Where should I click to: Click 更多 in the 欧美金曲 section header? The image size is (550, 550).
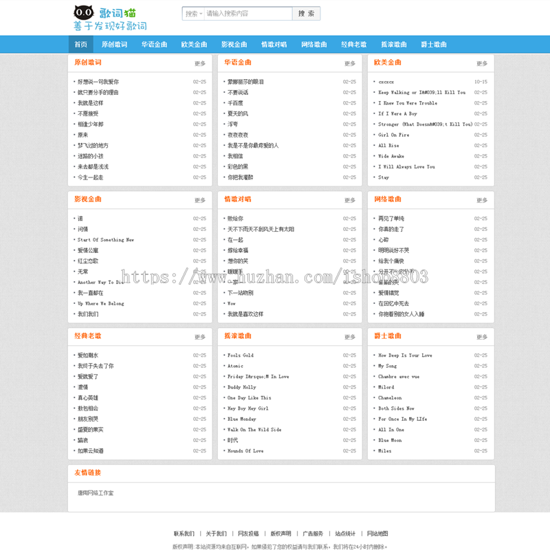click(x=482, y=63)
